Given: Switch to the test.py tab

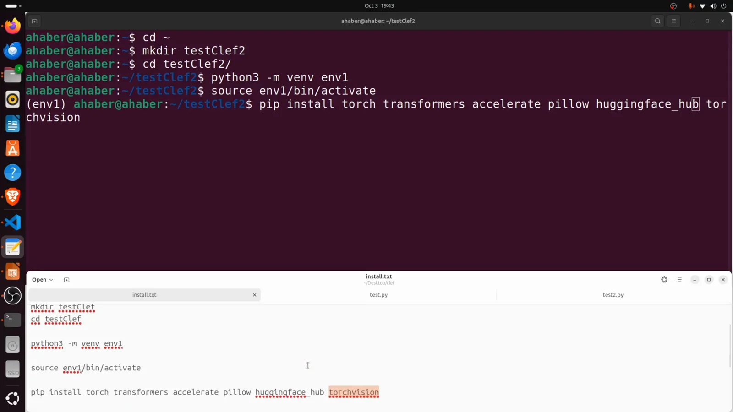Looking at the screenshot, I should 378,295.
